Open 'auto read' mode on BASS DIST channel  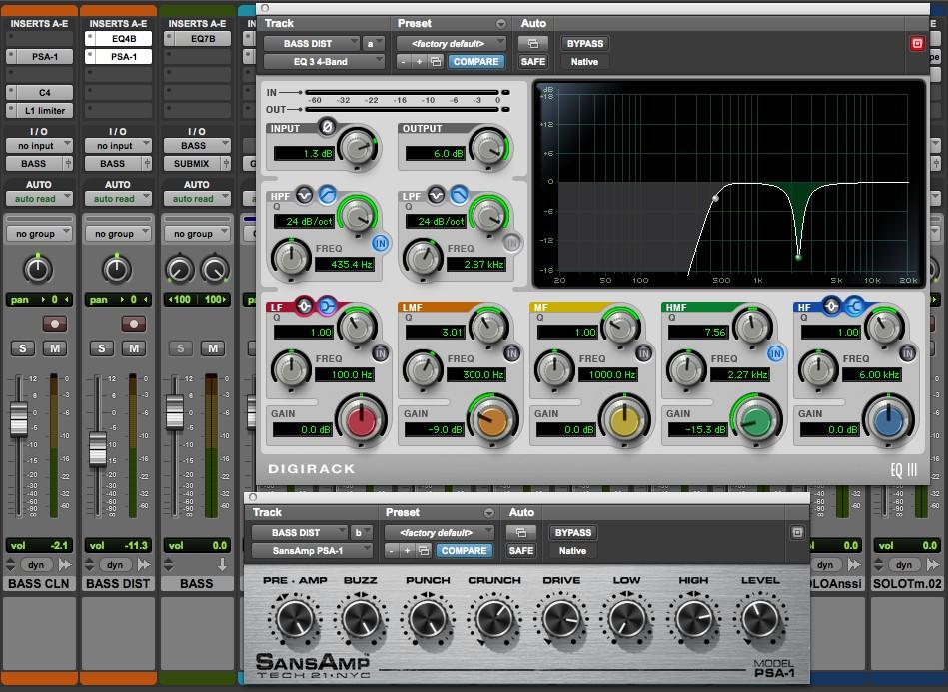pos(118,199)
